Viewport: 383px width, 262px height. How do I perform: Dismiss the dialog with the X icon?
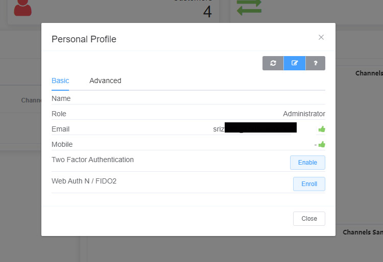click(x=321, y=37)
